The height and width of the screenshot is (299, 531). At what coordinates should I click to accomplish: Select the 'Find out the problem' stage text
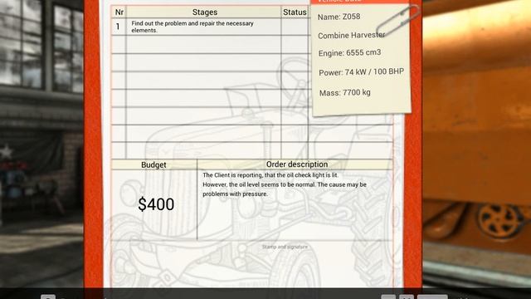coord(192,27)
